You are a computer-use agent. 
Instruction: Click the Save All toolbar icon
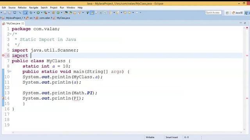tap(9, 13)
